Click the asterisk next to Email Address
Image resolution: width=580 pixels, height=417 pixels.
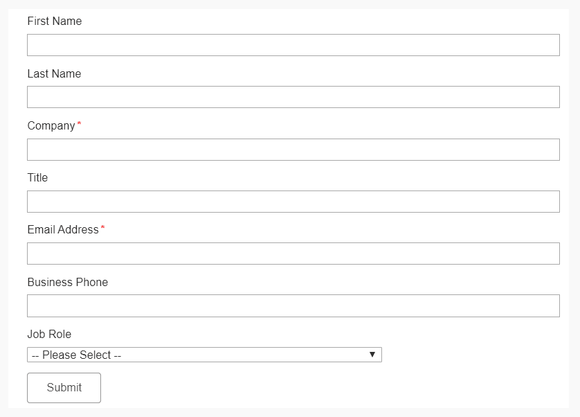(101, 227)
